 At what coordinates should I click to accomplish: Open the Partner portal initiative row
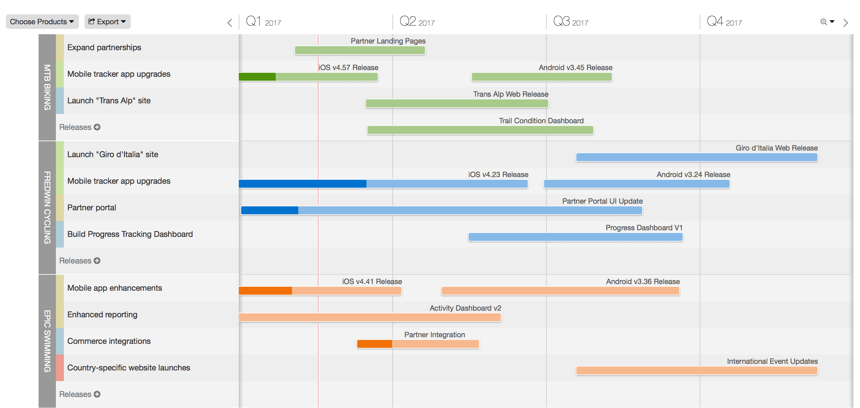[91, 208]
